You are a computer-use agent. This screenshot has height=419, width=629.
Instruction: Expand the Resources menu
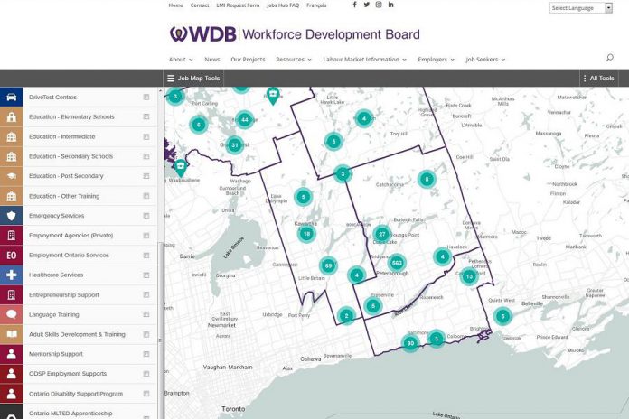293,60
